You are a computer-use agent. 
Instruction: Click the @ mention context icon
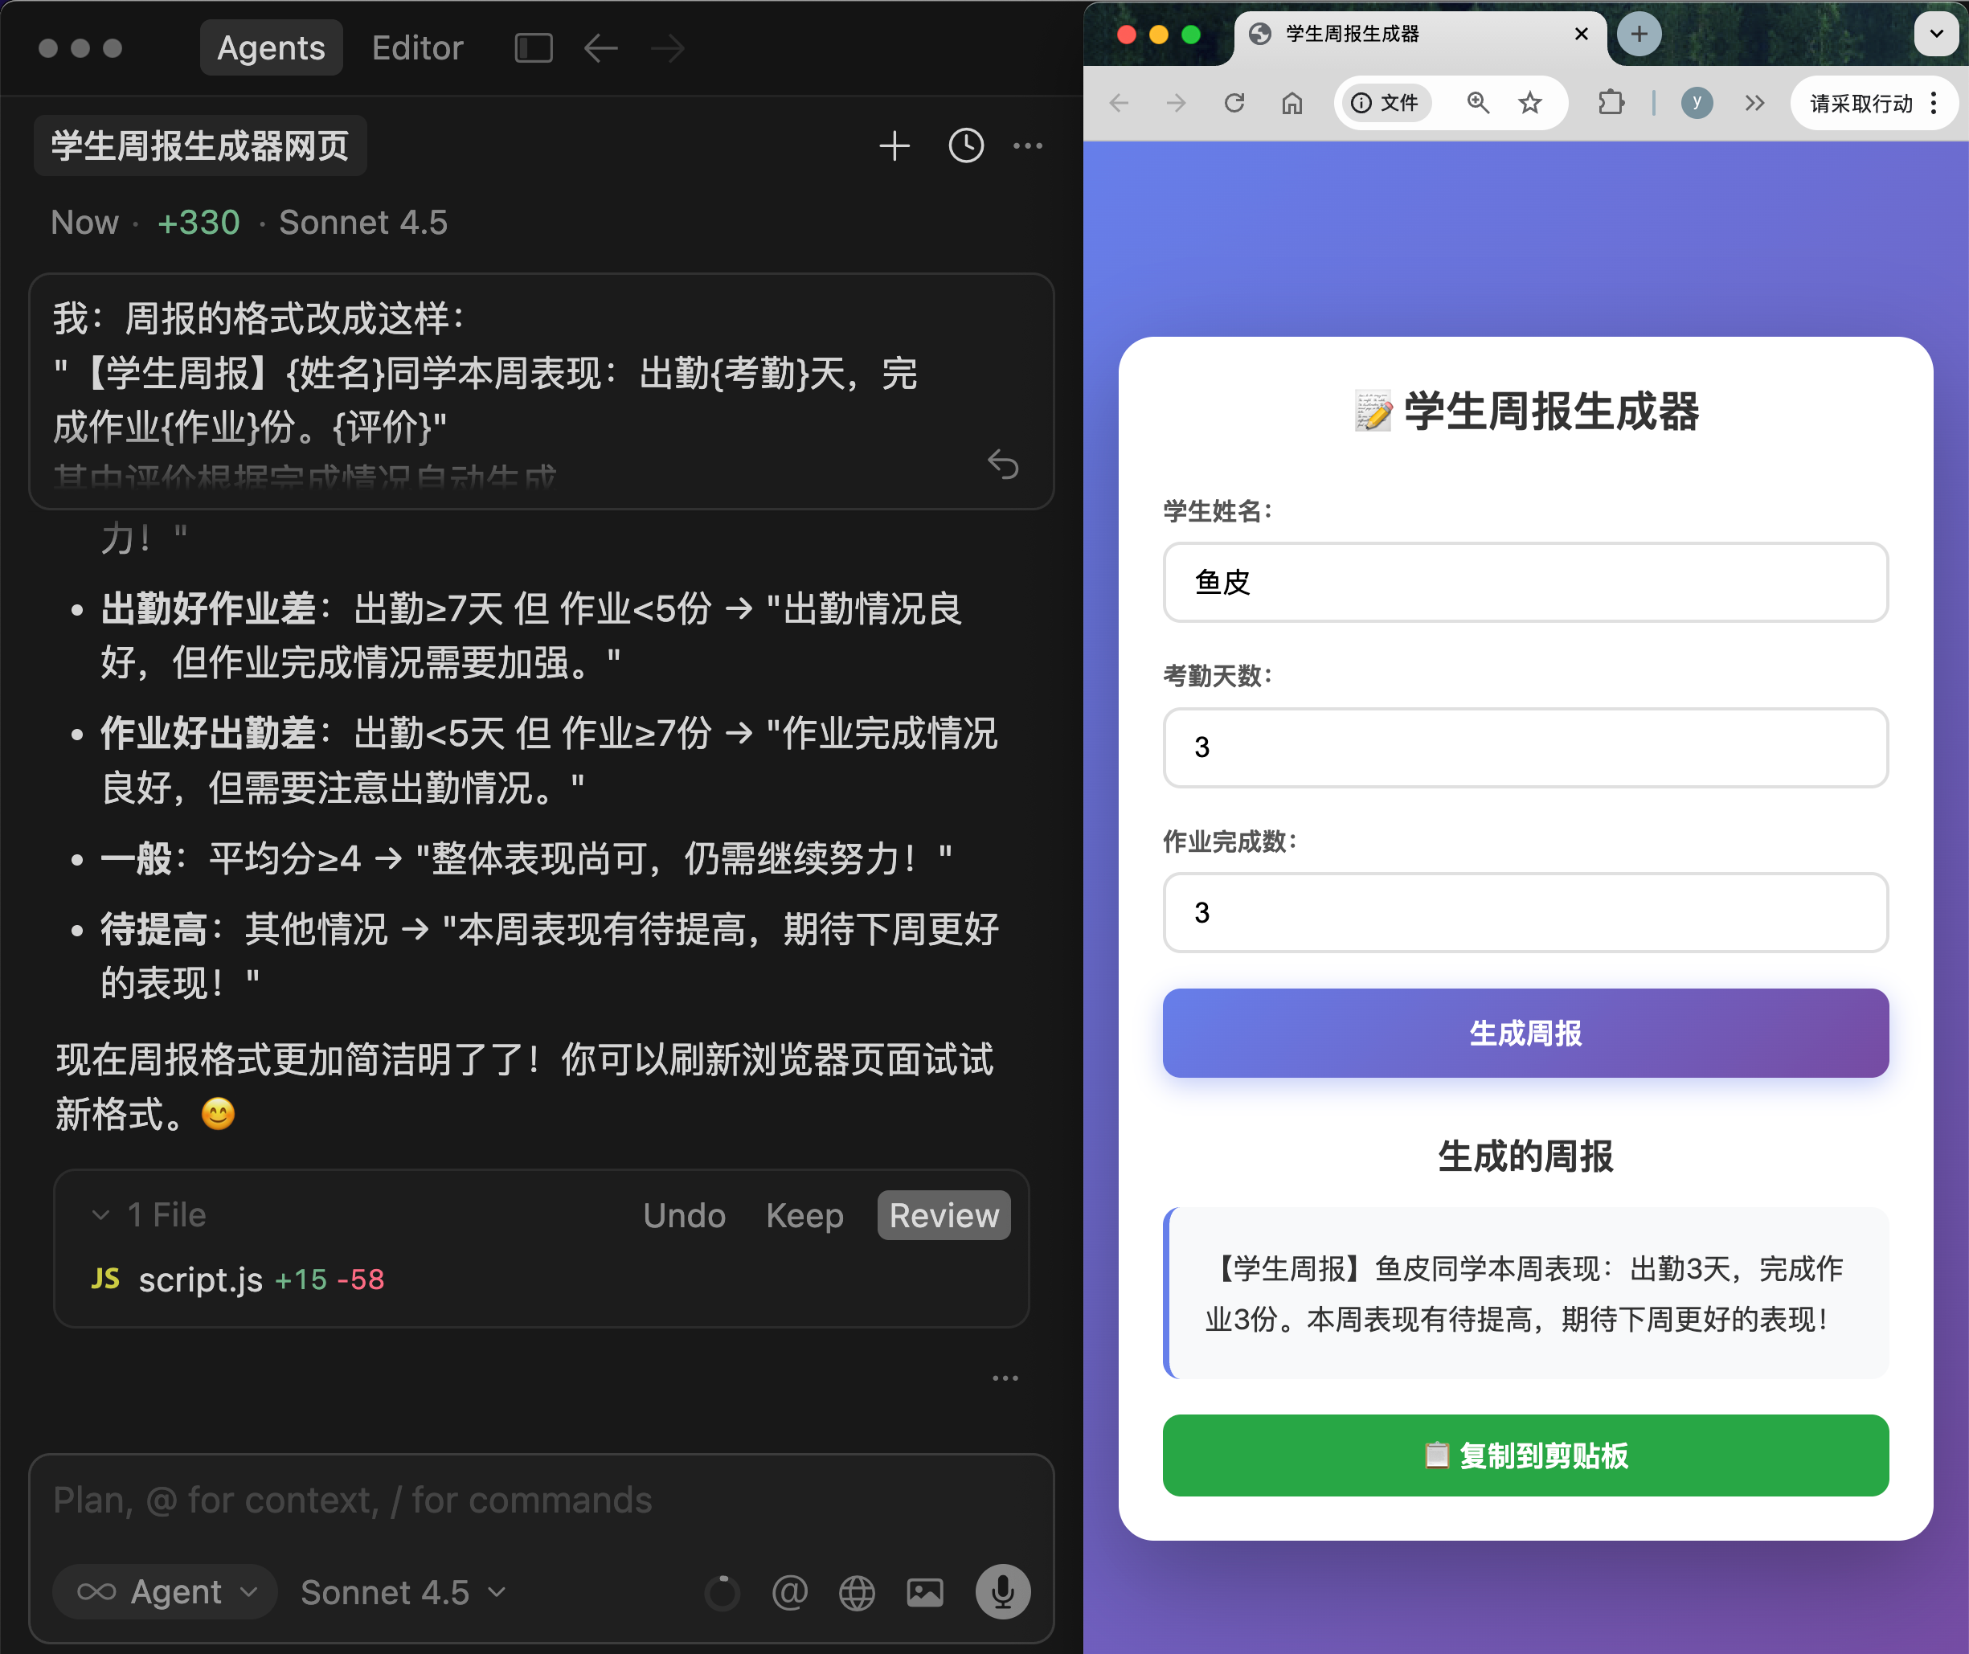coord(789,1592)
